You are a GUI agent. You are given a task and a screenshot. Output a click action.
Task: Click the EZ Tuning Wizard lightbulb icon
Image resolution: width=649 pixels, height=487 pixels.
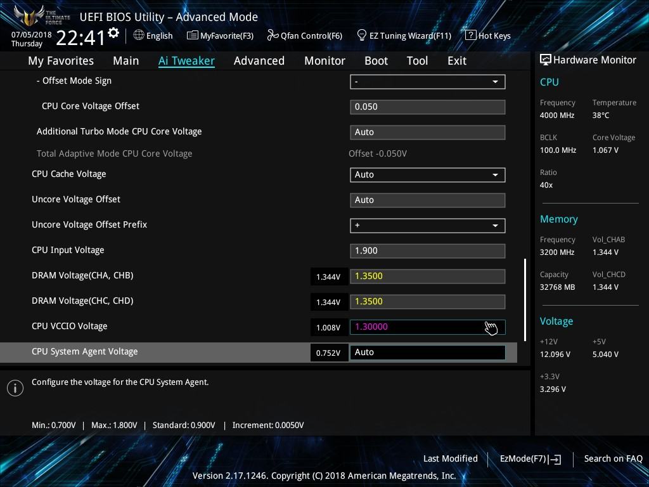pyautogui.click(x=361, y=36)
